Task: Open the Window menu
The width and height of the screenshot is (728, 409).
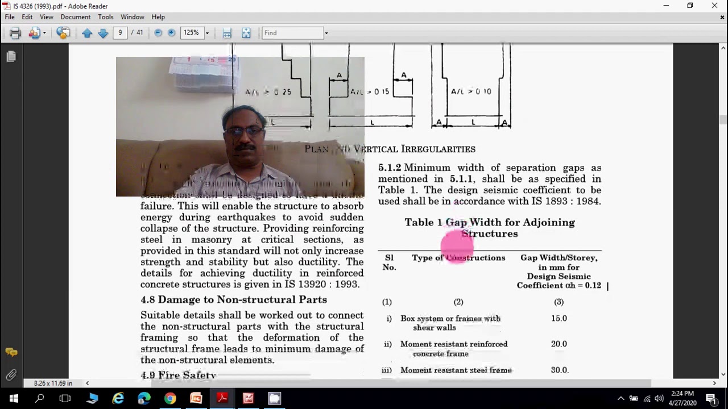Action: point(133,17)
